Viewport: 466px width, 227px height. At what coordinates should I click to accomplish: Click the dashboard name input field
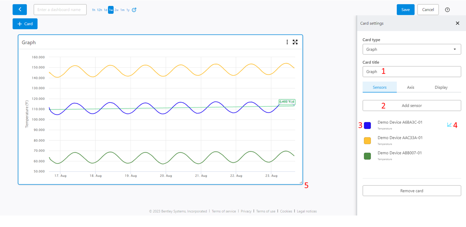[x=60, y=10]
